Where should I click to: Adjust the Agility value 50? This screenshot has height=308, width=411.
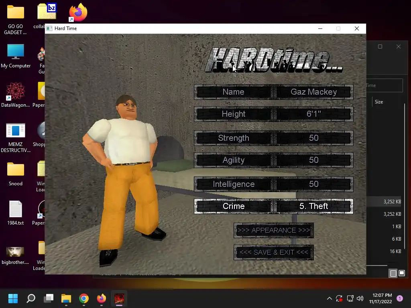313,160
